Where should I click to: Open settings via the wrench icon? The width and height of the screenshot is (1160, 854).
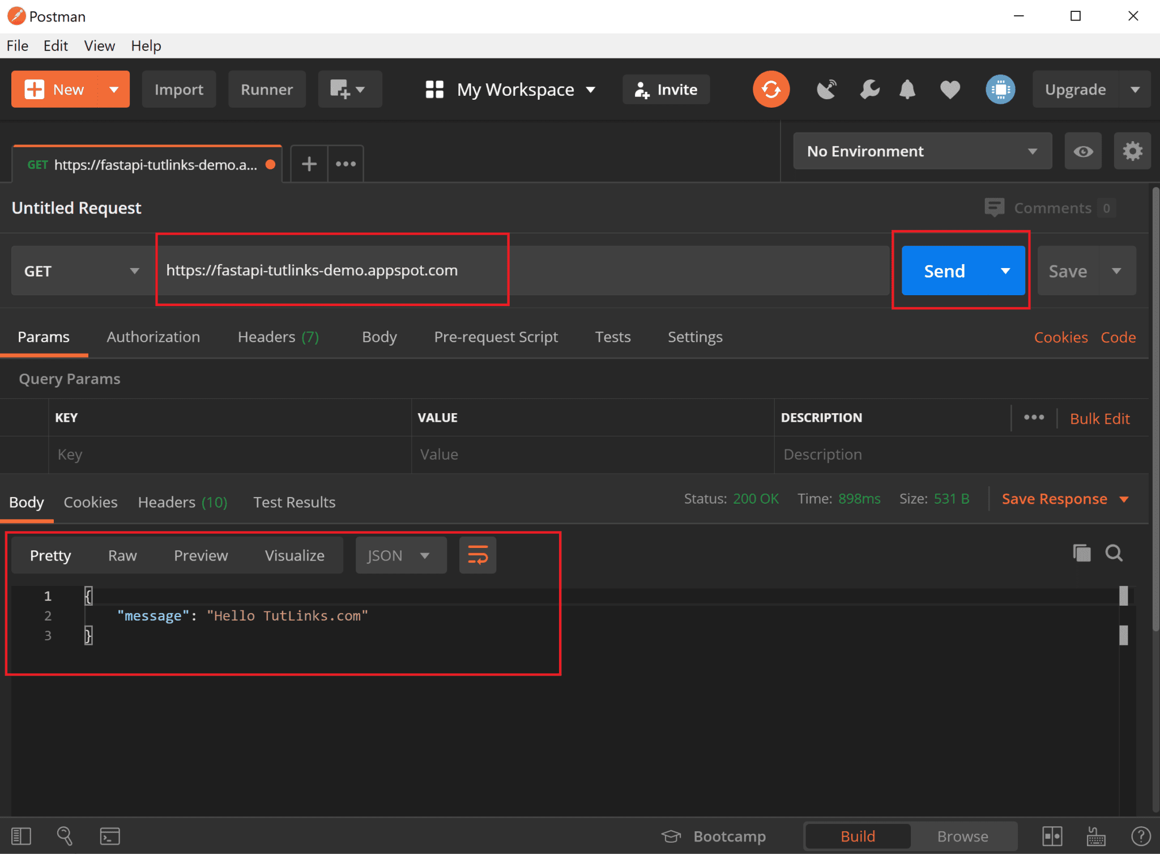click(869, 90)
